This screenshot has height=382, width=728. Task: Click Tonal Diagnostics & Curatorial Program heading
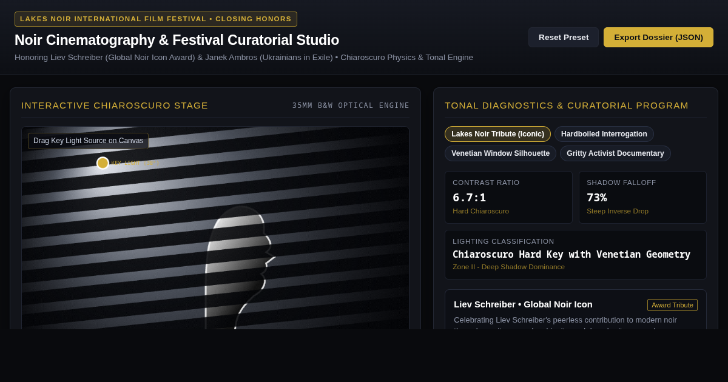pyautogui.click(x=567, y=106)
